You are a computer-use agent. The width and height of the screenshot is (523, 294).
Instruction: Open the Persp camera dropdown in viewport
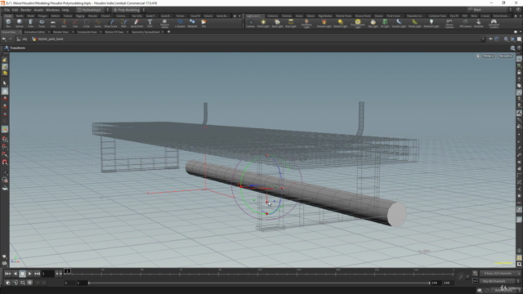click(x=489, y=56)
